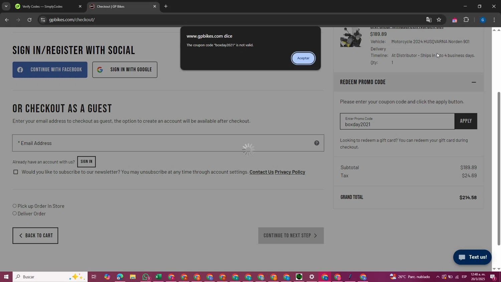Image resolution: width=501 pixels, height=282 pixels.
Task: Open the Contact Us link
Action: click(262, 172)
